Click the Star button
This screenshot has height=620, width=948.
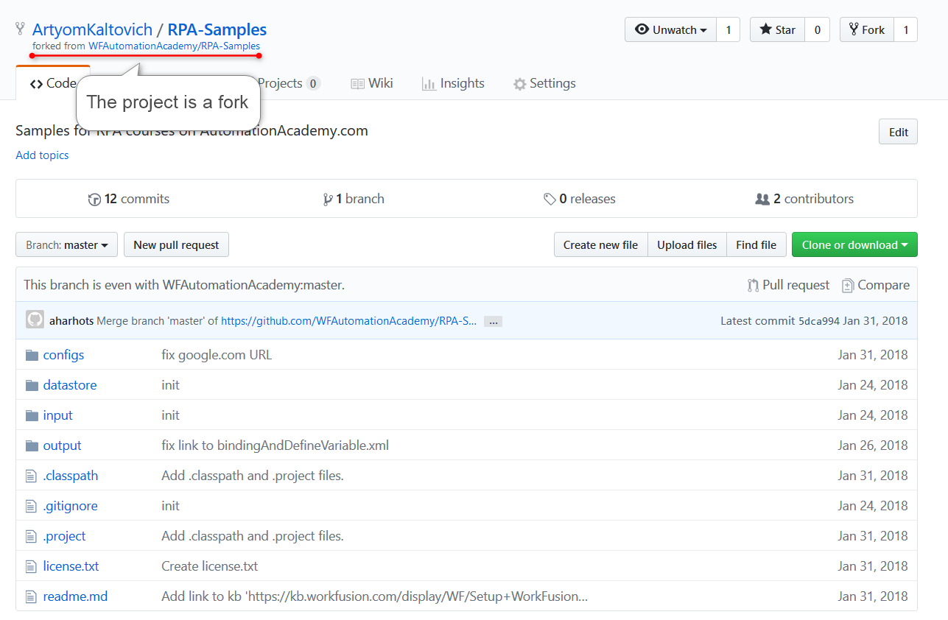778,29
